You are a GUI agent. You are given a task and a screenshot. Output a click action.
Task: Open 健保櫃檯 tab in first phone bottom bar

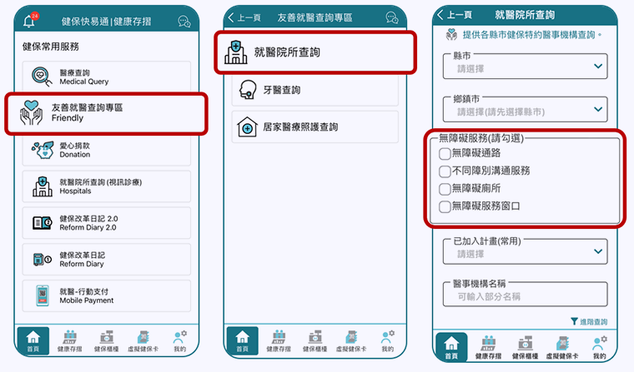106,341
